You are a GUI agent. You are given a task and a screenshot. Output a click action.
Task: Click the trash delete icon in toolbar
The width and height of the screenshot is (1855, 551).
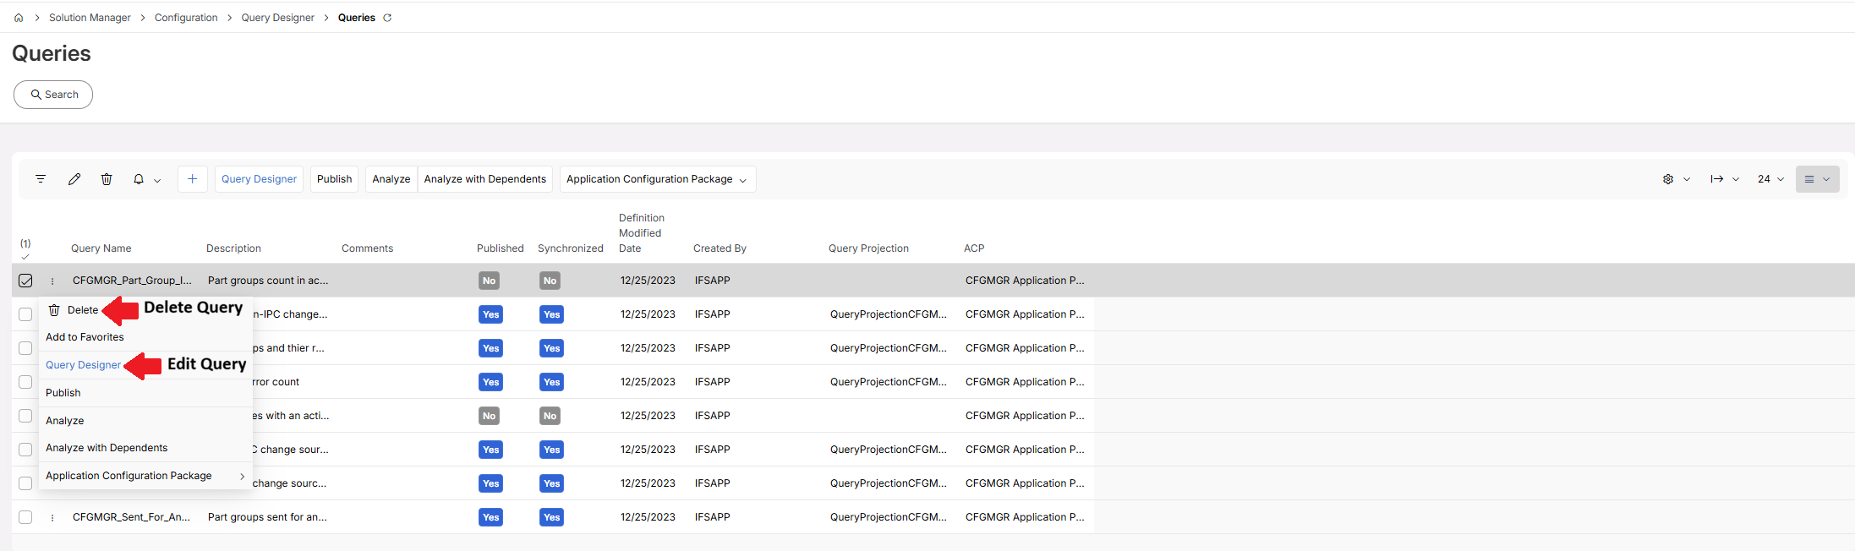tap(107, 179)
